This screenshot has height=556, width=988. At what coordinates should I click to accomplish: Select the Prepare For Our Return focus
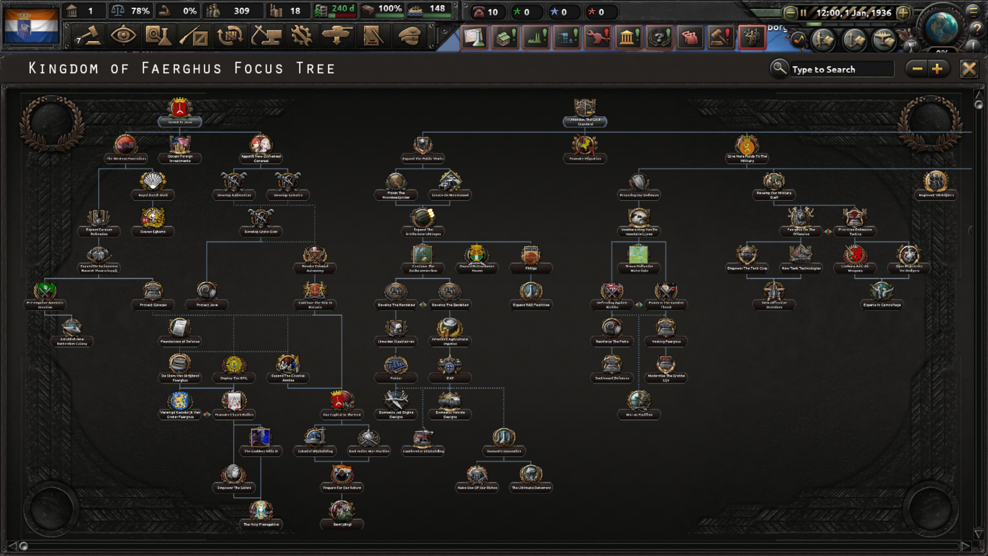click(x=342, y=478)
